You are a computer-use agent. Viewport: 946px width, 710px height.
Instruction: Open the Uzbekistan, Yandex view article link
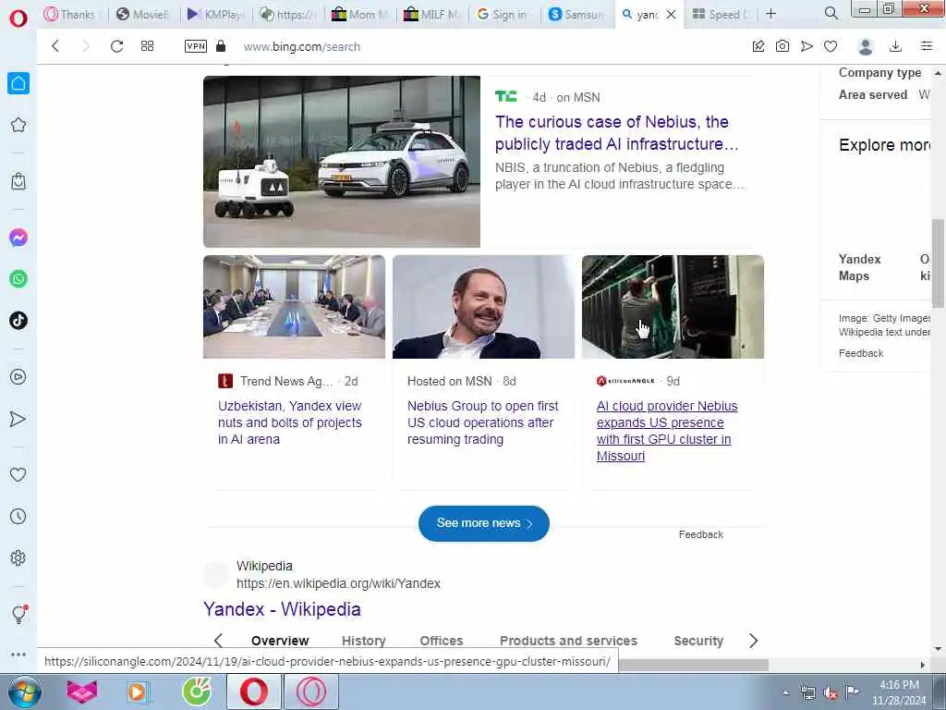pos(289,422)
